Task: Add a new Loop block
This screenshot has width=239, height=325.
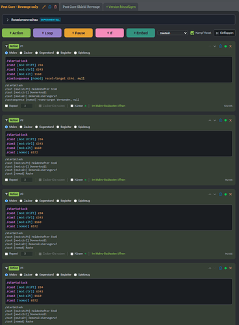Action: (47, 33)
